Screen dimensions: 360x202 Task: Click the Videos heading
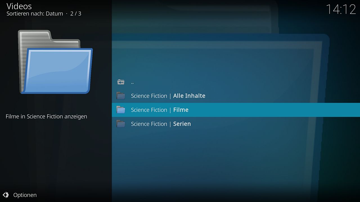[x=19, y=6]
